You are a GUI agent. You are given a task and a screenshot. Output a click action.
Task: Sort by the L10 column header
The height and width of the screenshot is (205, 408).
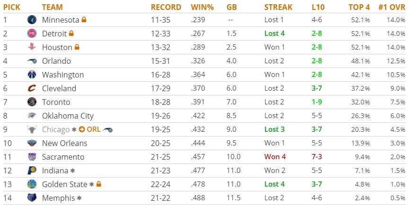pyautogui.click(x=318, y=7)
